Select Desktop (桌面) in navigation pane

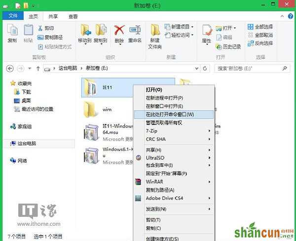23,101
